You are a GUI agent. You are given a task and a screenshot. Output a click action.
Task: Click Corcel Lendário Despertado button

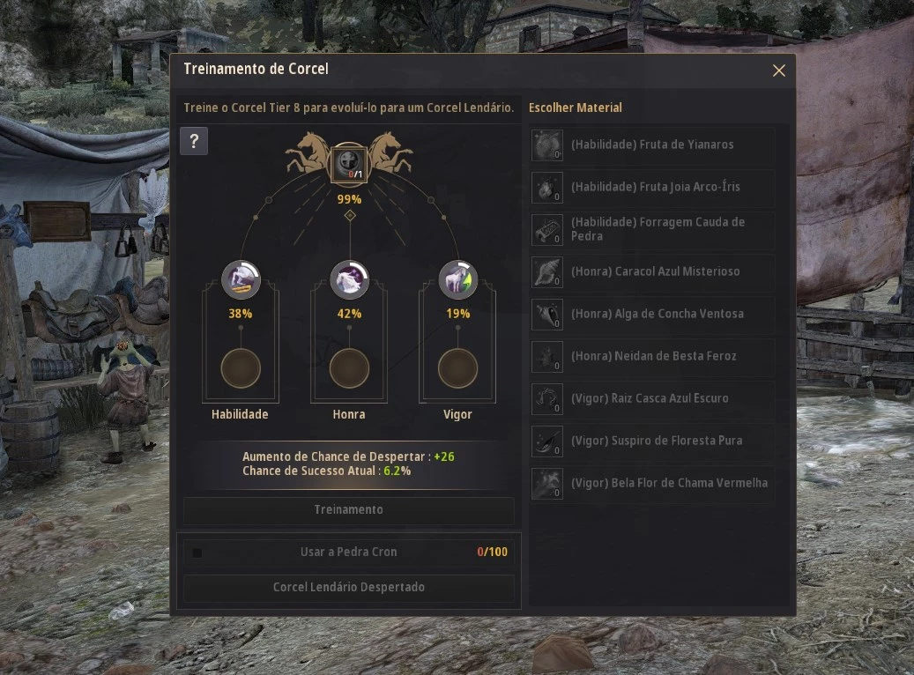click(x=348, y=588)
